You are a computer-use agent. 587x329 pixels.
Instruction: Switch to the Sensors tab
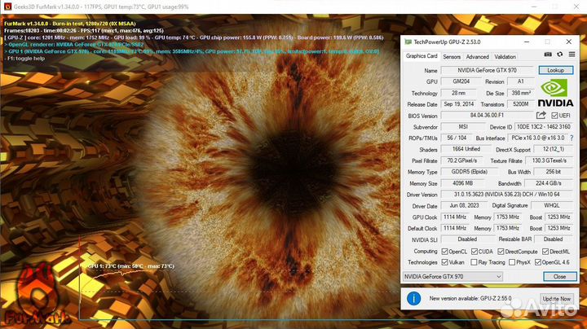point(451,57)
